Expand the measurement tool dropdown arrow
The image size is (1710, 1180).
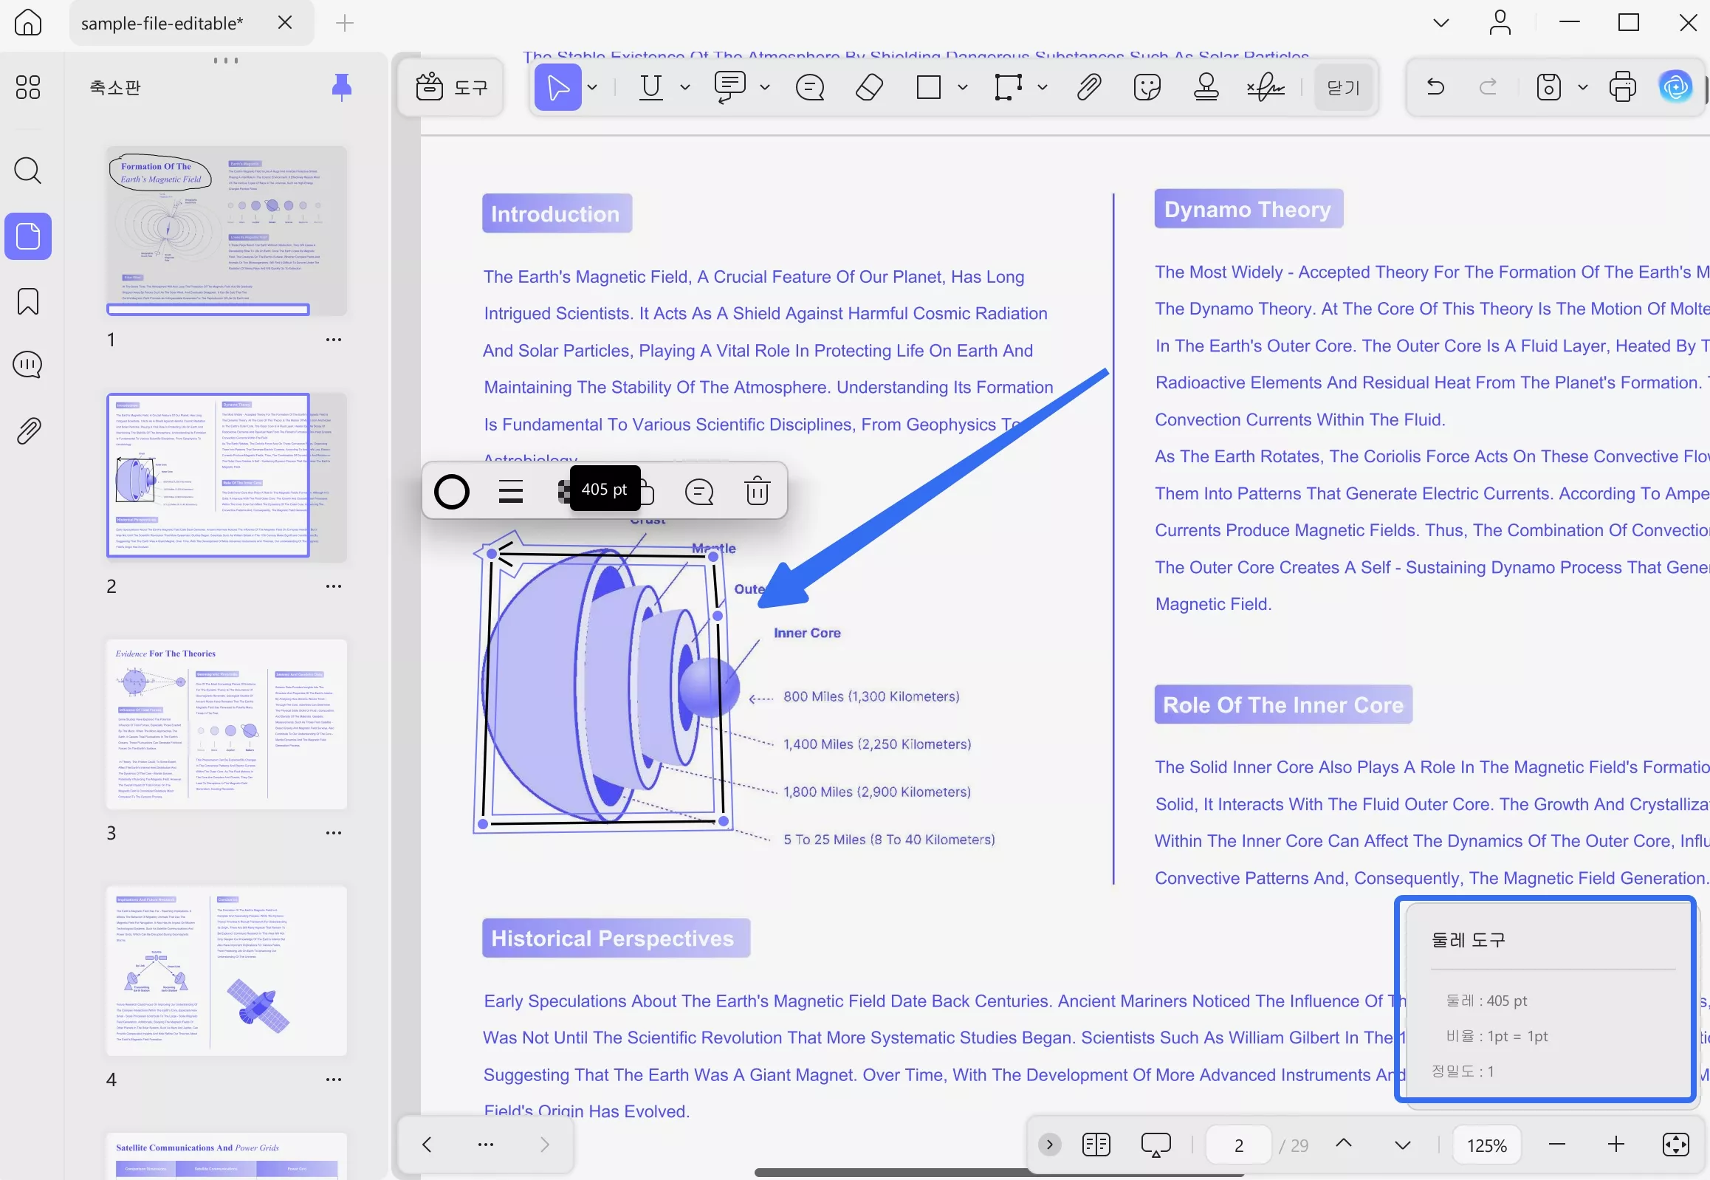pos(1043,87)
